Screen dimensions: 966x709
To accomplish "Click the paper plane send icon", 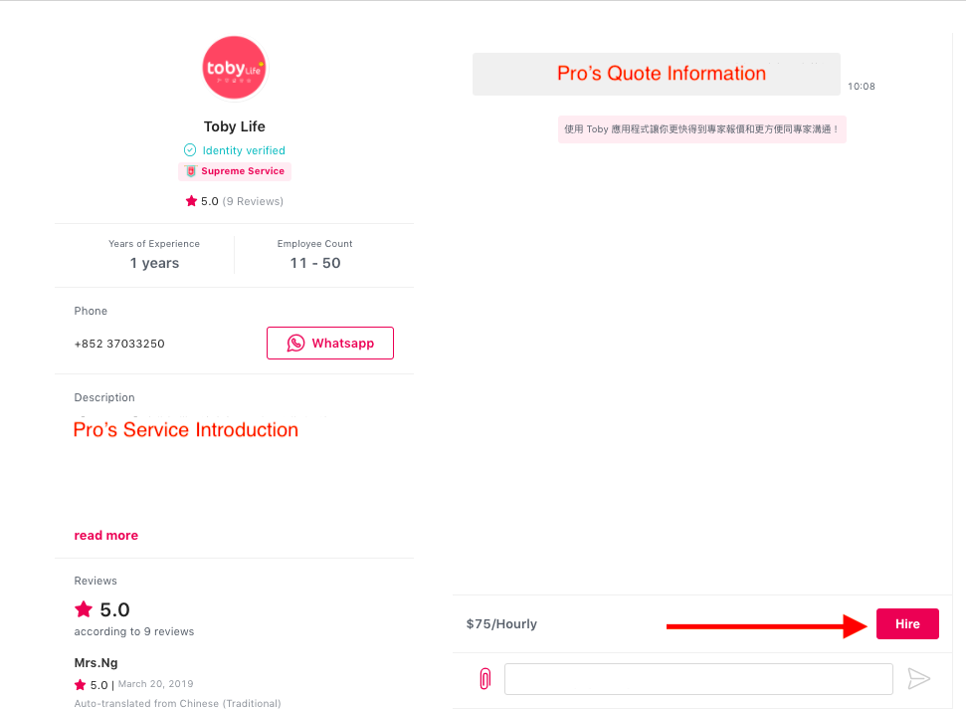I will (x=918, y=679).
